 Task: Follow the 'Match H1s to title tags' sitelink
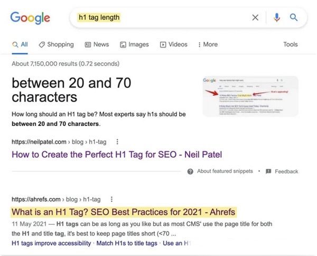tap(125, 243)
